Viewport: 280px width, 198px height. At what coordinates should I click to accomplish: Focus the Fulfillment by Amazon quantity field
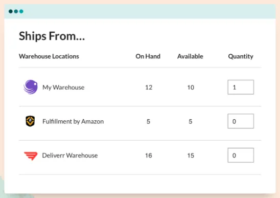[x=241, y=121]
